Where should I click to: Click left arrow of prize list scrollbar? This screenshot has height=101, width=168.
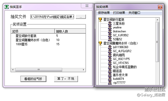pyautogui.click(x=13, y=70)
